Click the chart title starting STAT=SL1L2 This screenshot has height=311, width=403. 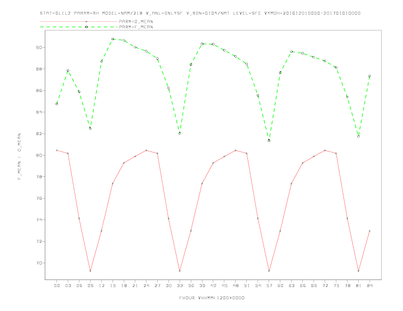click(x=200, y=13)
